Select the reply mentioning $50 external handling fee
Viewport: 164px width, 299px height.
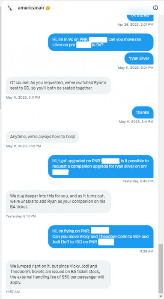58,274
